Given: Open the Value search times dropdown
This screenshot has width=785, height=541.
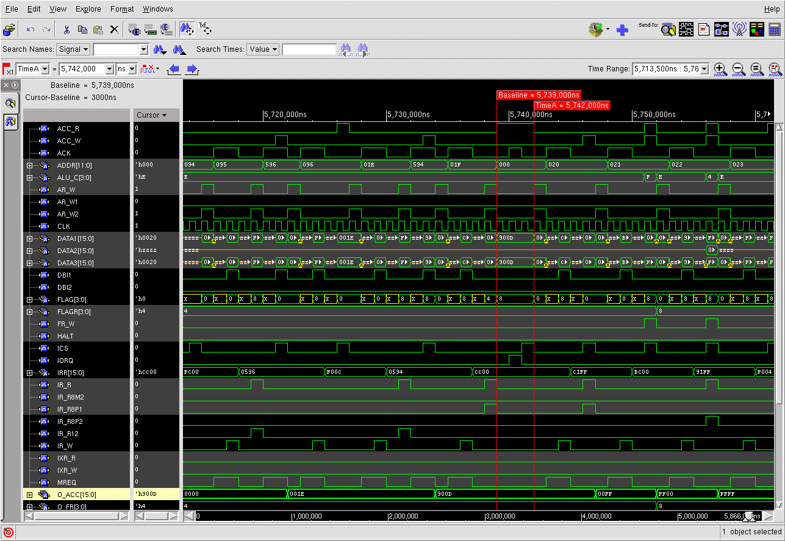Looking at the screenshot, I should coord(263,49).
